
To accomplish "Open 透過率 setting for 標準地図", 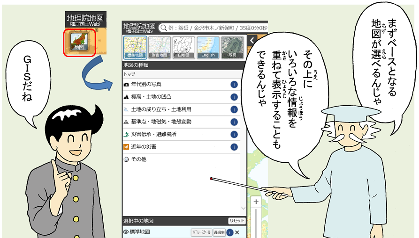I will [219, 232].
